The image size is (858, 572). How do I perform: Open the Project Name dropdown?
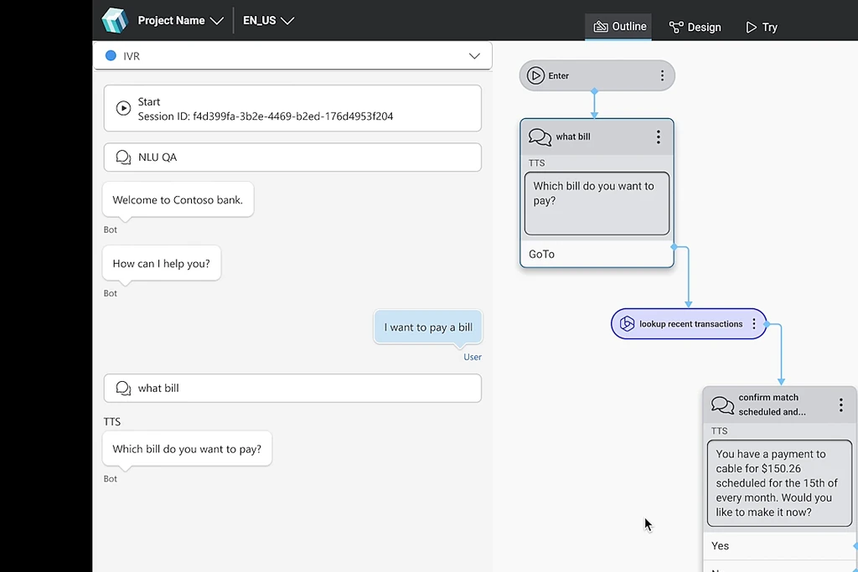point(181,20)
